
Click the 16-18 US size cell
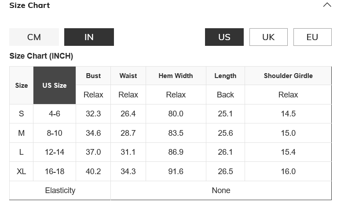pos(55,171)
